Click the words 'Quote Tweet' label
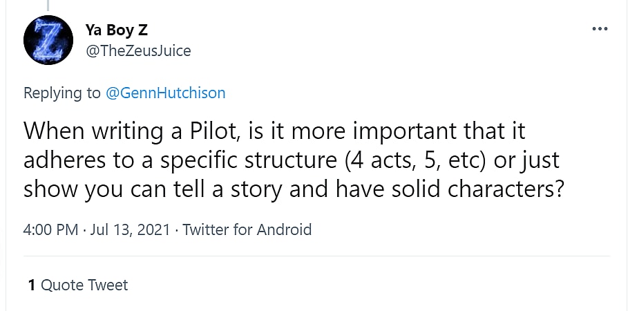Screen dimensions: 628x311 84,285
